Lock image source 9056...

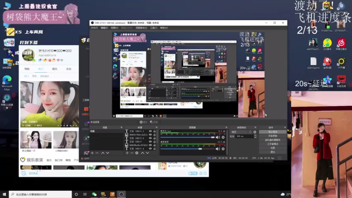[154, 145]
